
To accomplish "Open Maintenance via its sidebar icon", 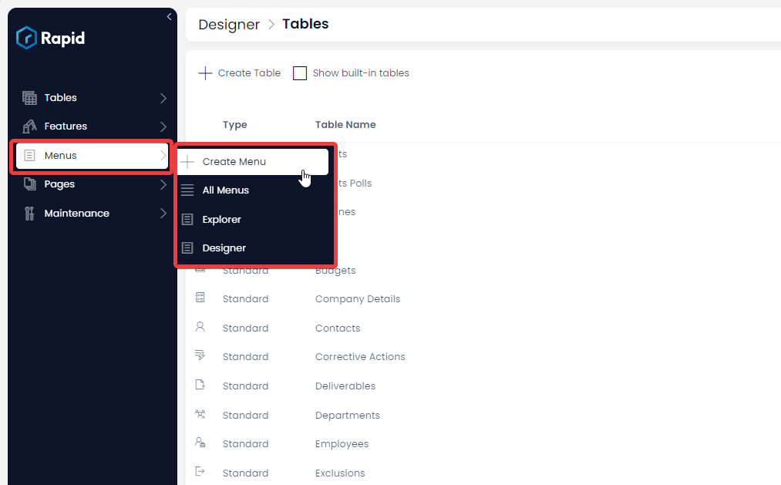I will pyautogui.click(x=29, y=213).
